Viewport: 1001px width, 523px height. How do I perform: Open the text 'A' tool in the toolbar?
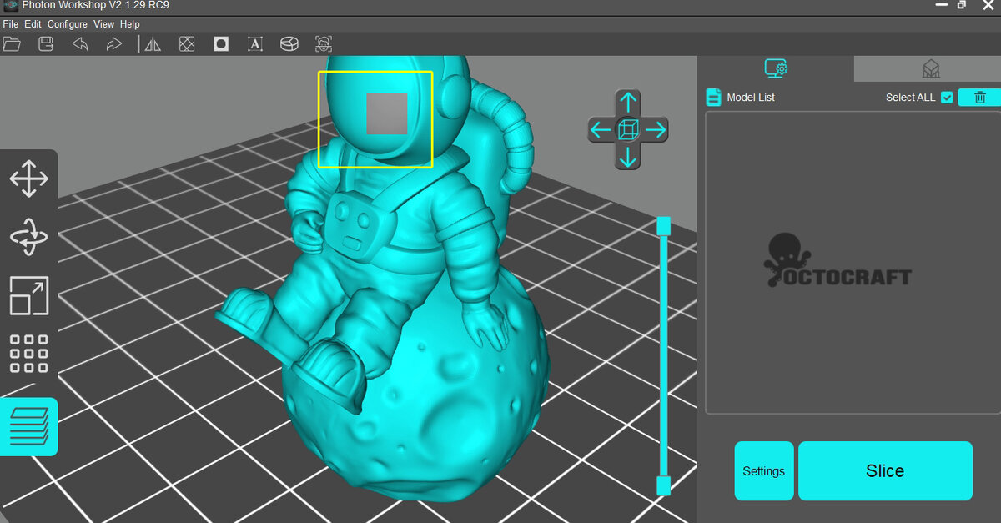pyautogui.click(x=255, y=43)
